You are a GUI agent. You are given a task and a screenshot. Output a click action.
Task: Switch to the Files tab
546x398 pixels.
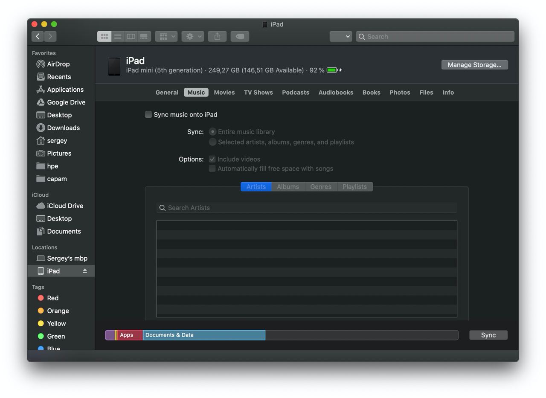pos(426,93)
